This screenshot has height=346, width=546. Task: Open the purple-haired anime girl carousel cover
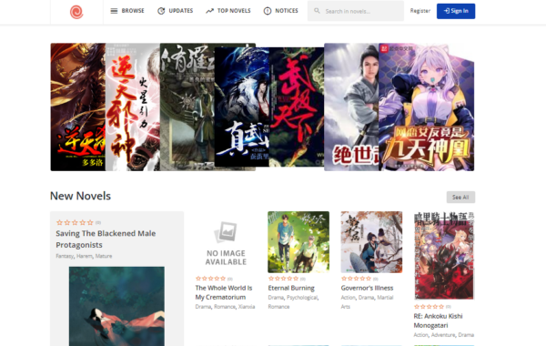coord(426,107)
